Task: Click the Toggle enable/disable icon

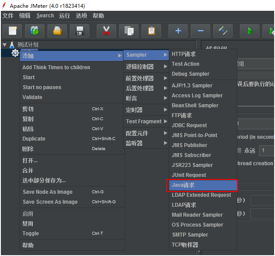Action: tap(223, 31)
